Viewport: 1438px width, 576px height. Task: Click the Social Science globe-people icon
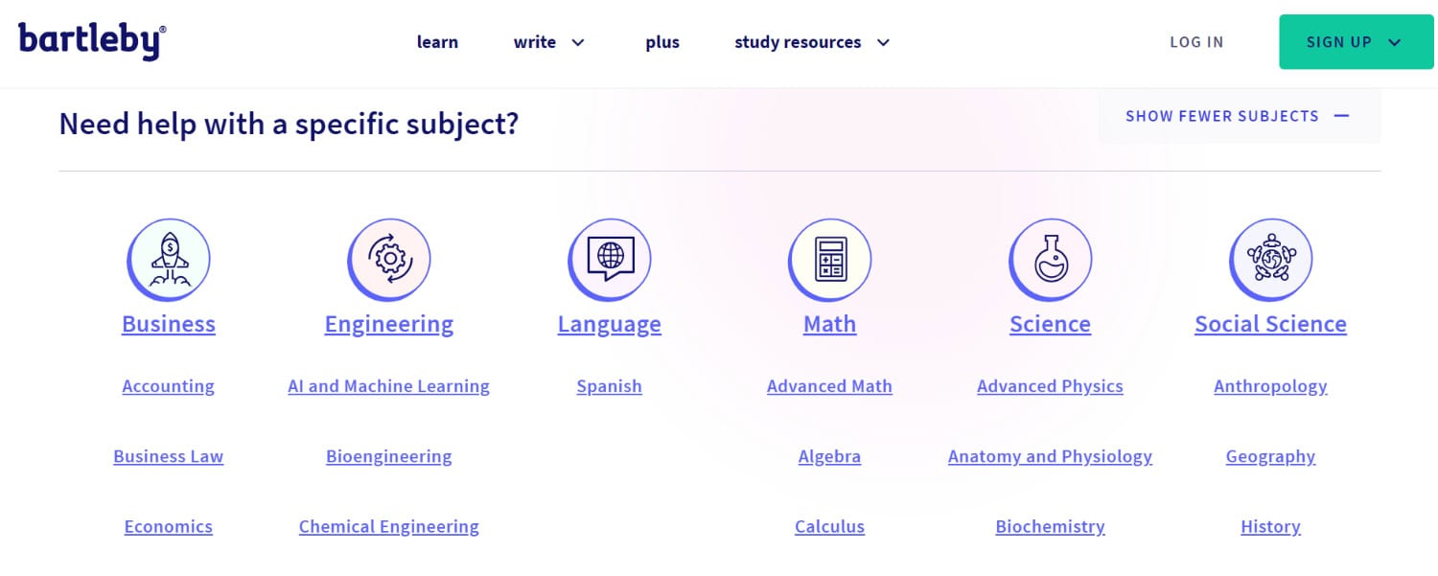1271,260
